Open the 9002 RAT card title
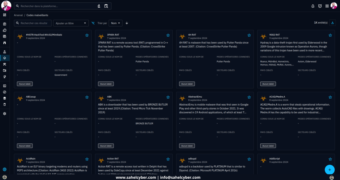The height and width of the screenshot is (180, 340). click(x=275, y=35)
